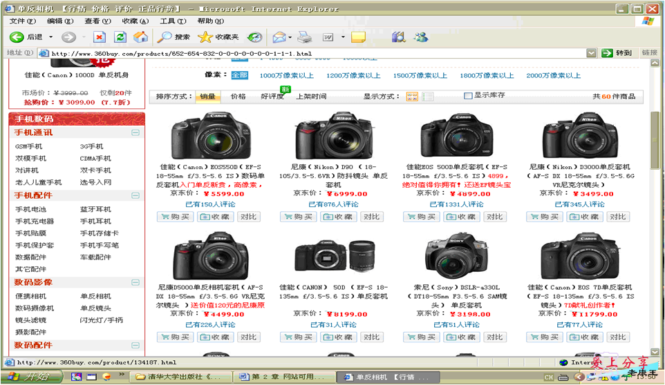
Task: Open the 查看 menu
Action: (97, 21)
